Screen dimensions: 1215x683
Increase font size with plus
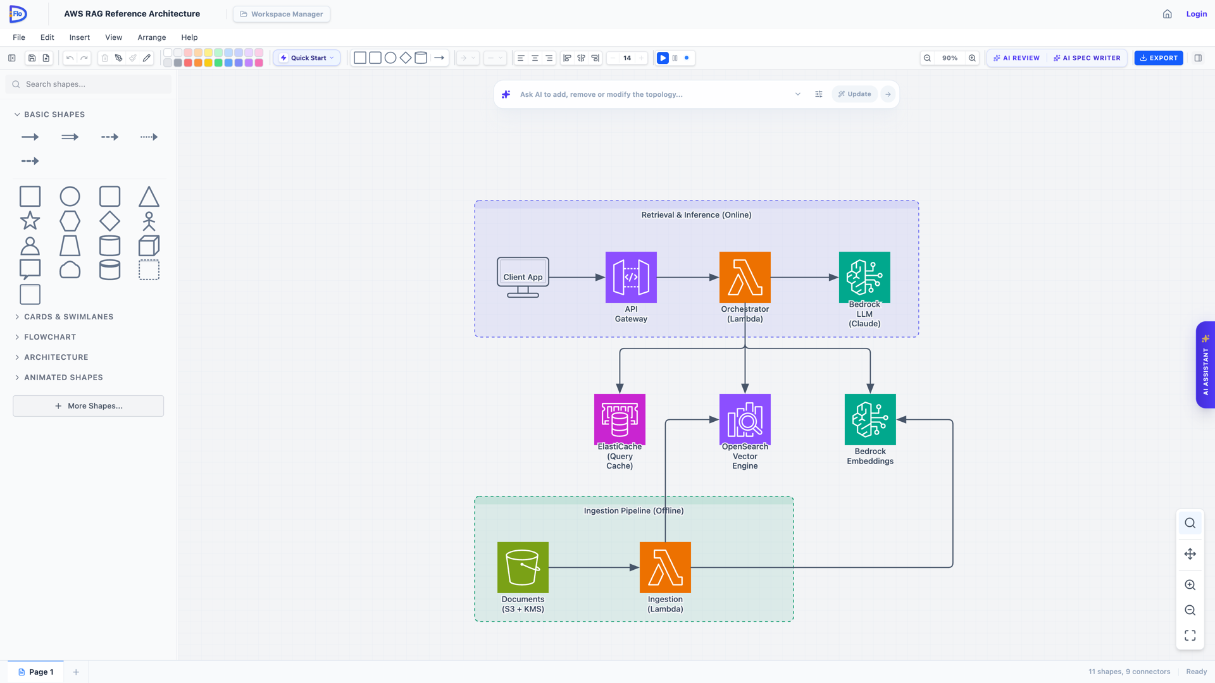click(x=641, y=58)
